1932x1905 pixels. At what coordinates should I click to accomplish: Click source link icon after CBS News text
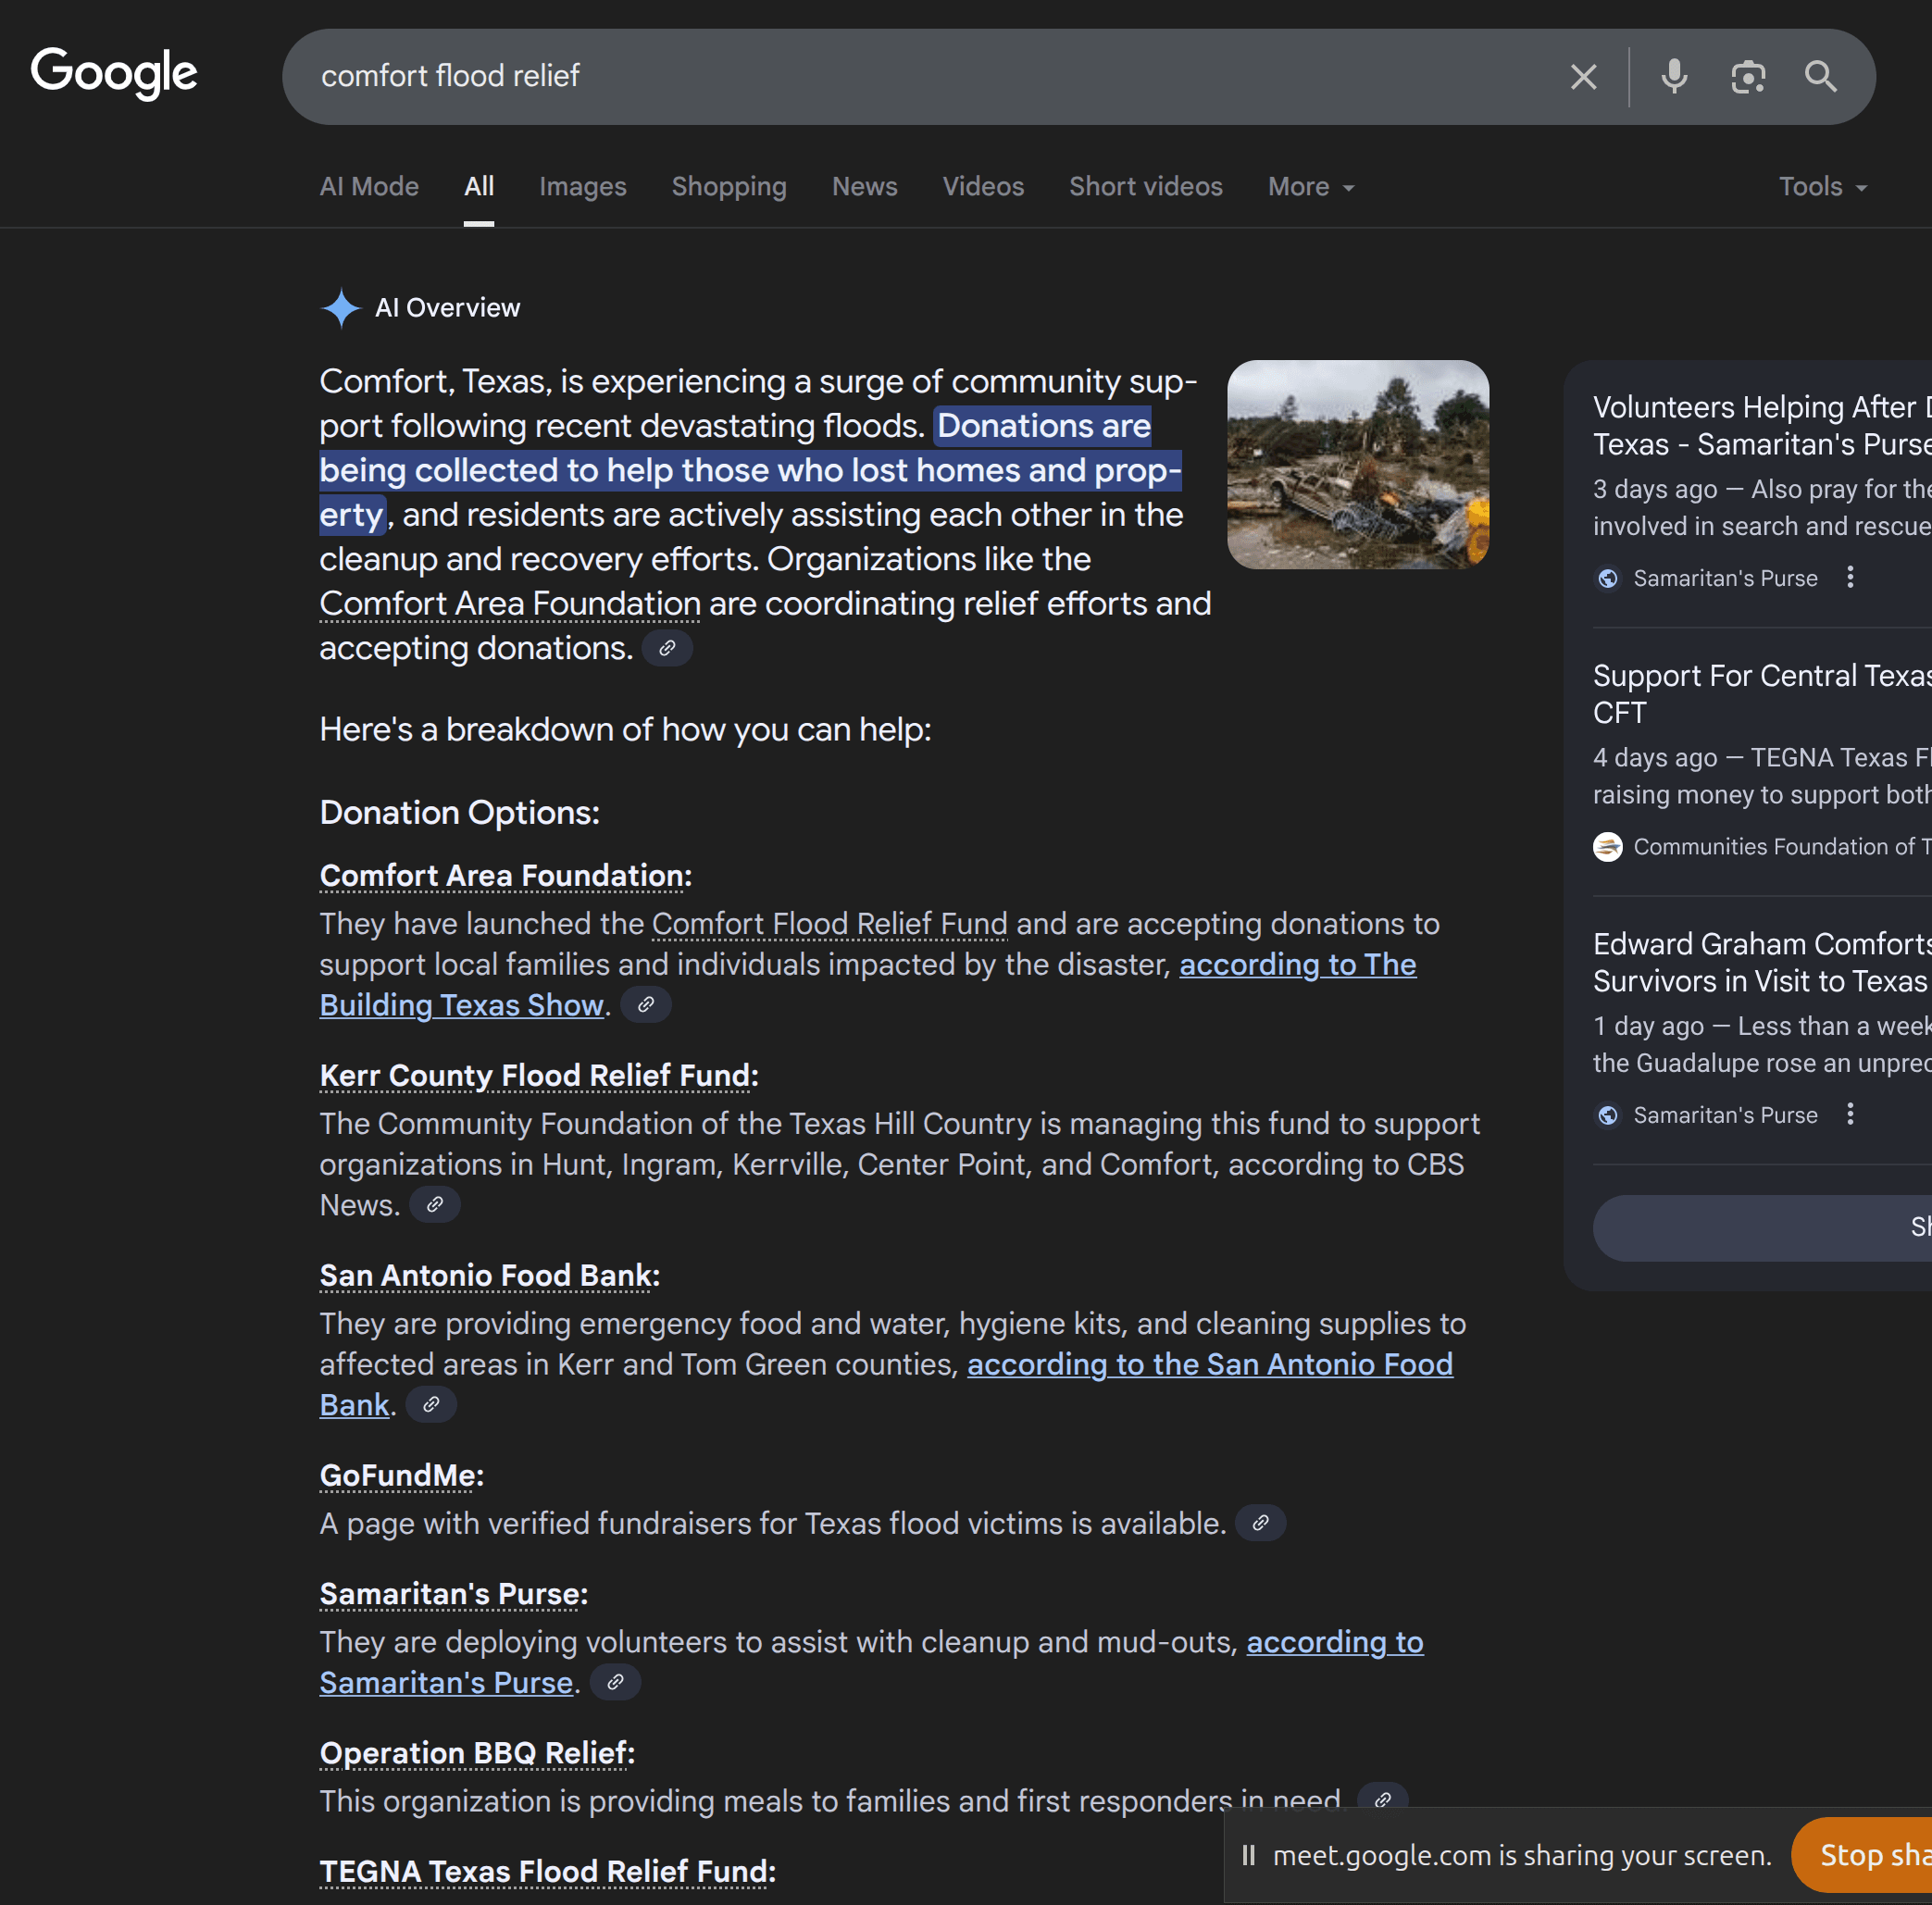tap(435, 1205)
